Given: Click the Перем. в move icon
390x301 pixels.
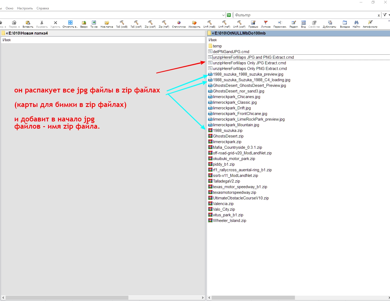Looking at the screenshot, I should (x=14, y=23).
